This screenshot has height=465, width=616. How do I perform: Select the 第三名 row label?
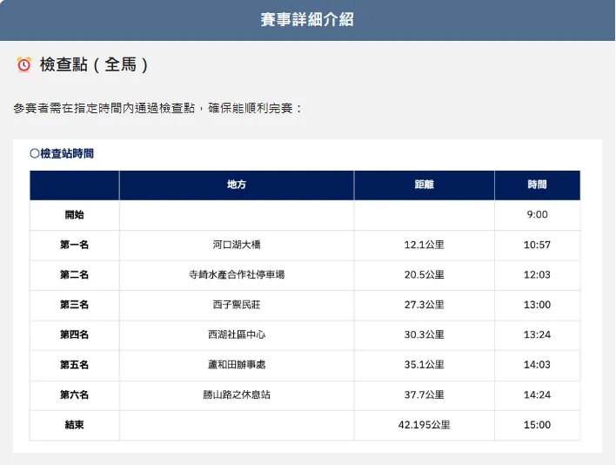point(74,305)
